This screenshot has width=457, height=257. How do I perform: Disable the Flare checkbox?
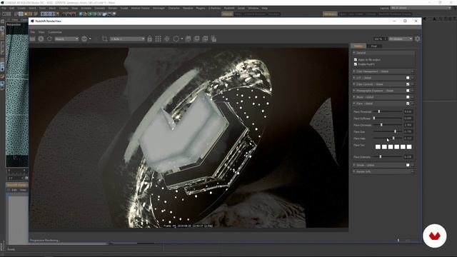pyautogui.click(x=408, y=104)
